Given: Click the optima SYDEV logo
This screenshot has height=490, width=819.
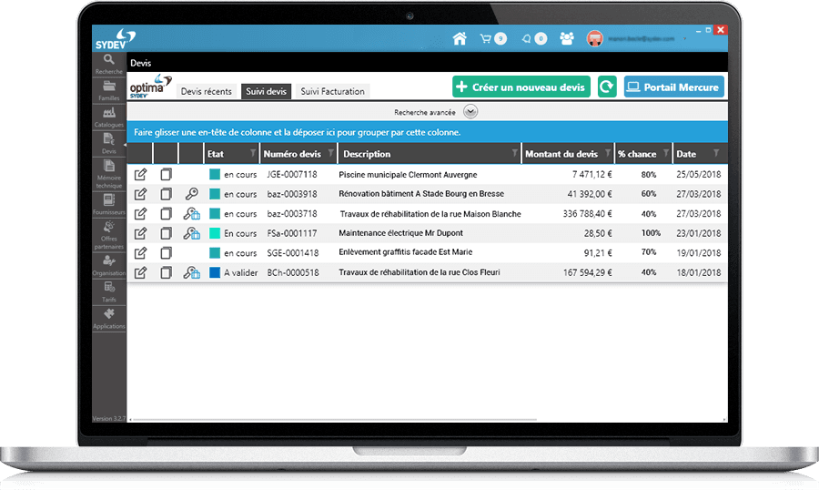Looking at the screenshot, I should point(150,87).
